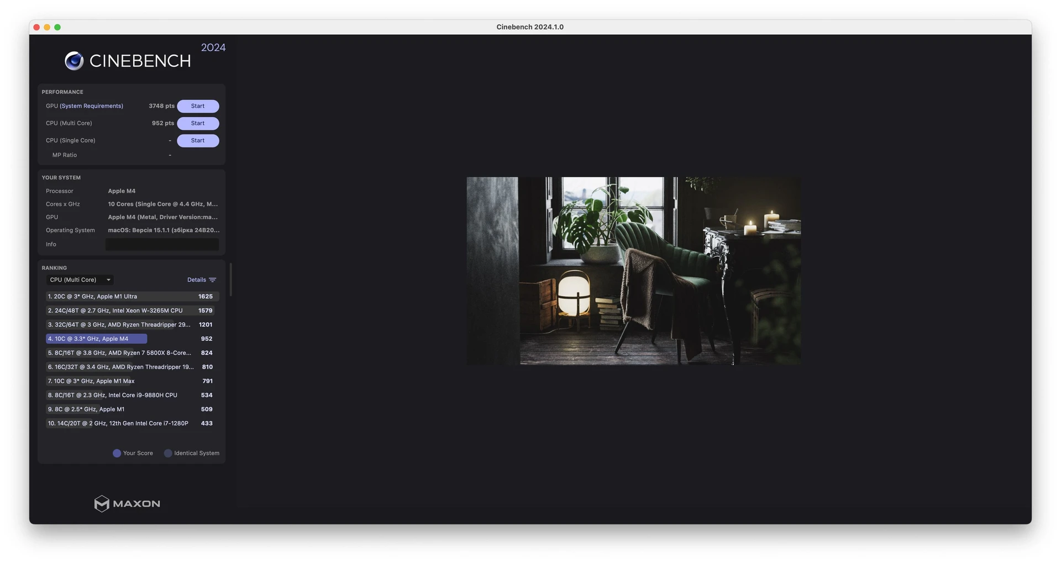This screenshot has height=563, width=1061.
Task: Click the Details filter icon
Action: pyautogui.click(x=213, y=280)
